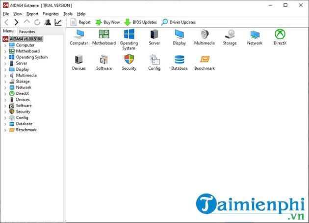Click the Driver Updates toolbar button
This screenshot has width=309, height=223.
(179, 22)
